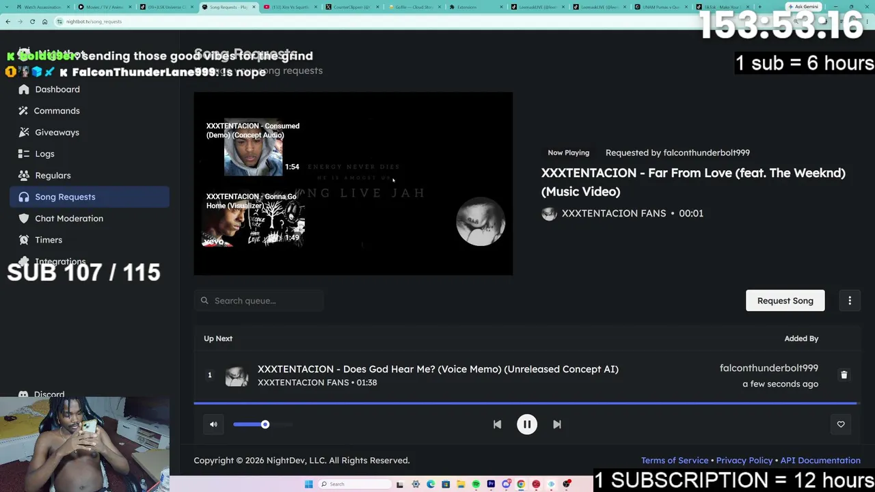The image size is (875, 492).
Task: Click the browser home icon
Action: (44, 21)
